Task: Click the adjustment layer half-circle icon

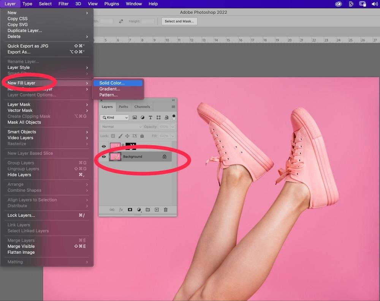Action: pyautogui.click(x=139, y=210)
